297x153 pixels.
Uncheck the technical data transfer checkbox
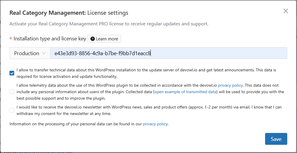[12, 73]
